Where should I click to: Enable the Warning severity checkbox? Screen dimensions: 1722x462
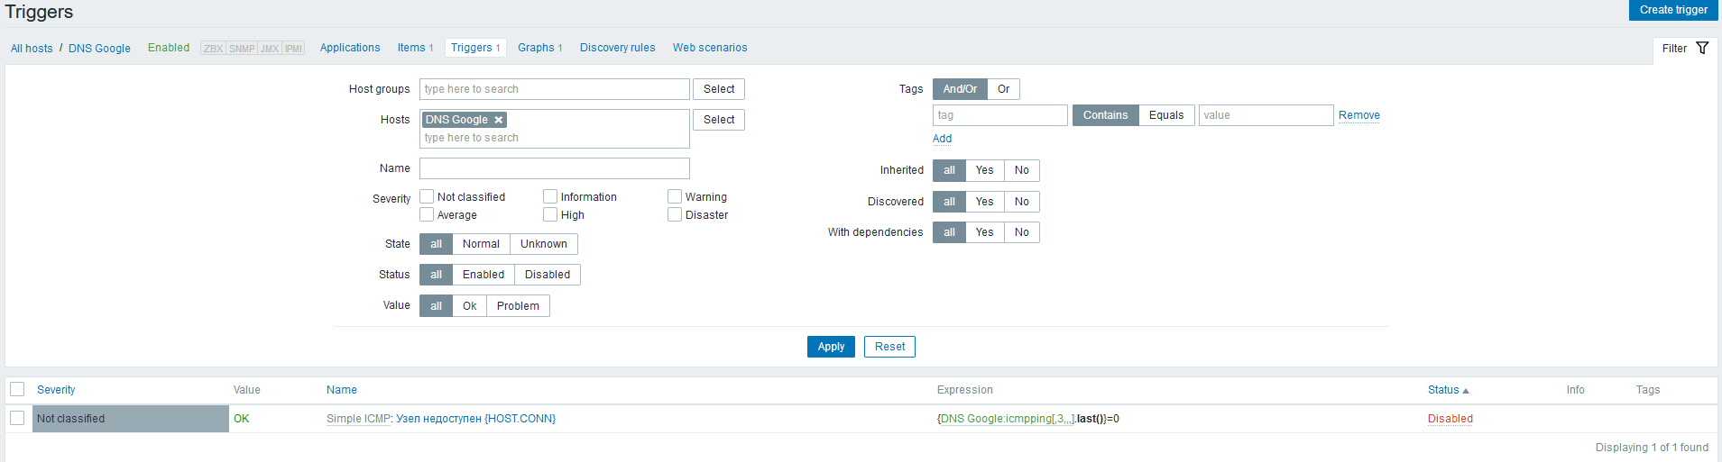(675, 196)
